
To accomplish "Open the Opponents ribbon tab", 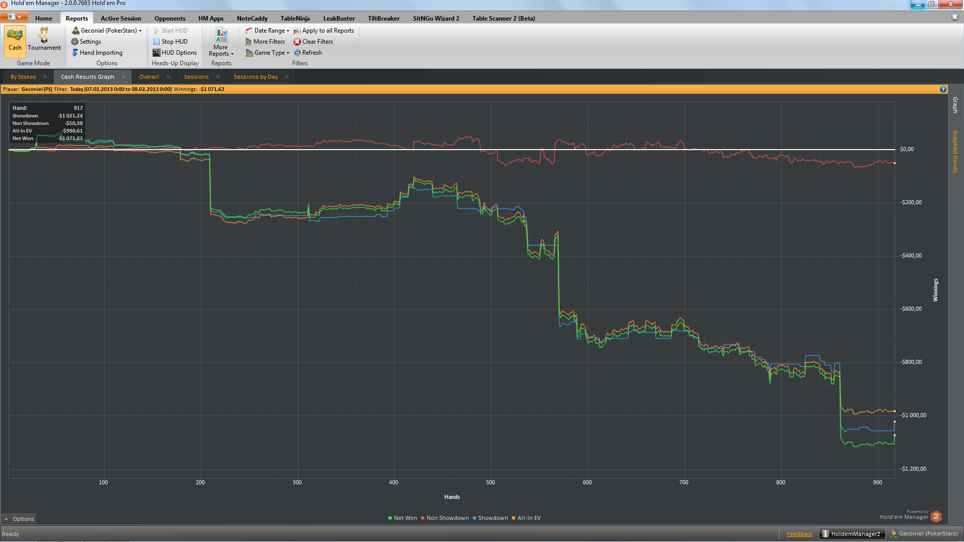I will (170, 19).
